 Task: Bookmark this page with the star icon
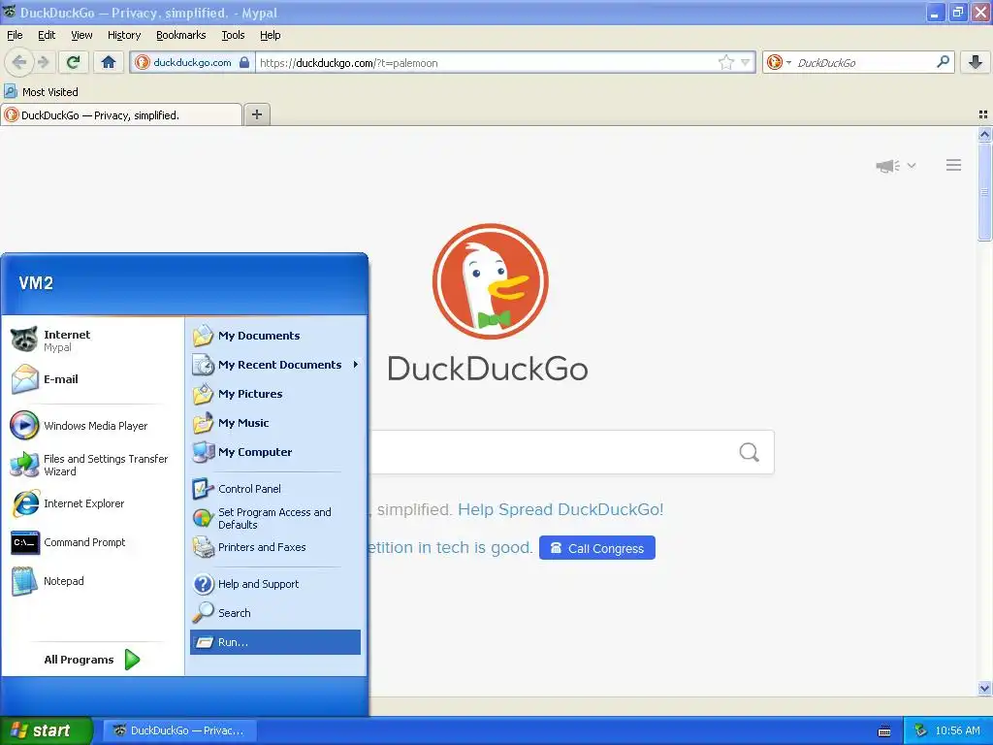click(x=725, y=62)
